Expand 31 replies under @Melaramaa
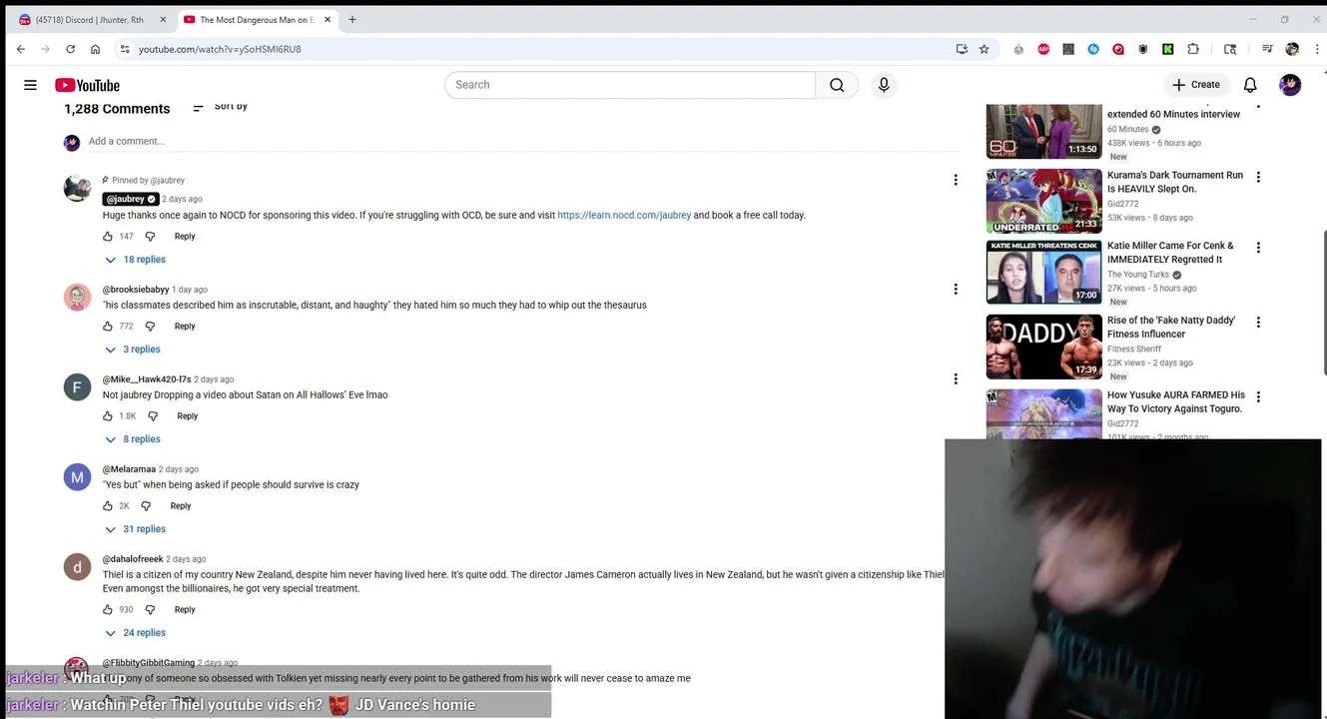Screen dimensions: 1327x719 [135, 529]
